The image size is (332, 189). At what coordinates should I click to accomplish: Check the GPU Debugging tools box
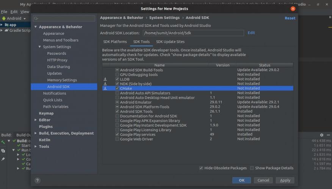click(x=117, y=74)
